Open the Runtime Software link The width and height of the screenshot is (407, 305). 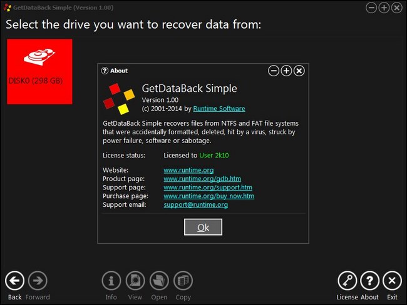[219, 109]
